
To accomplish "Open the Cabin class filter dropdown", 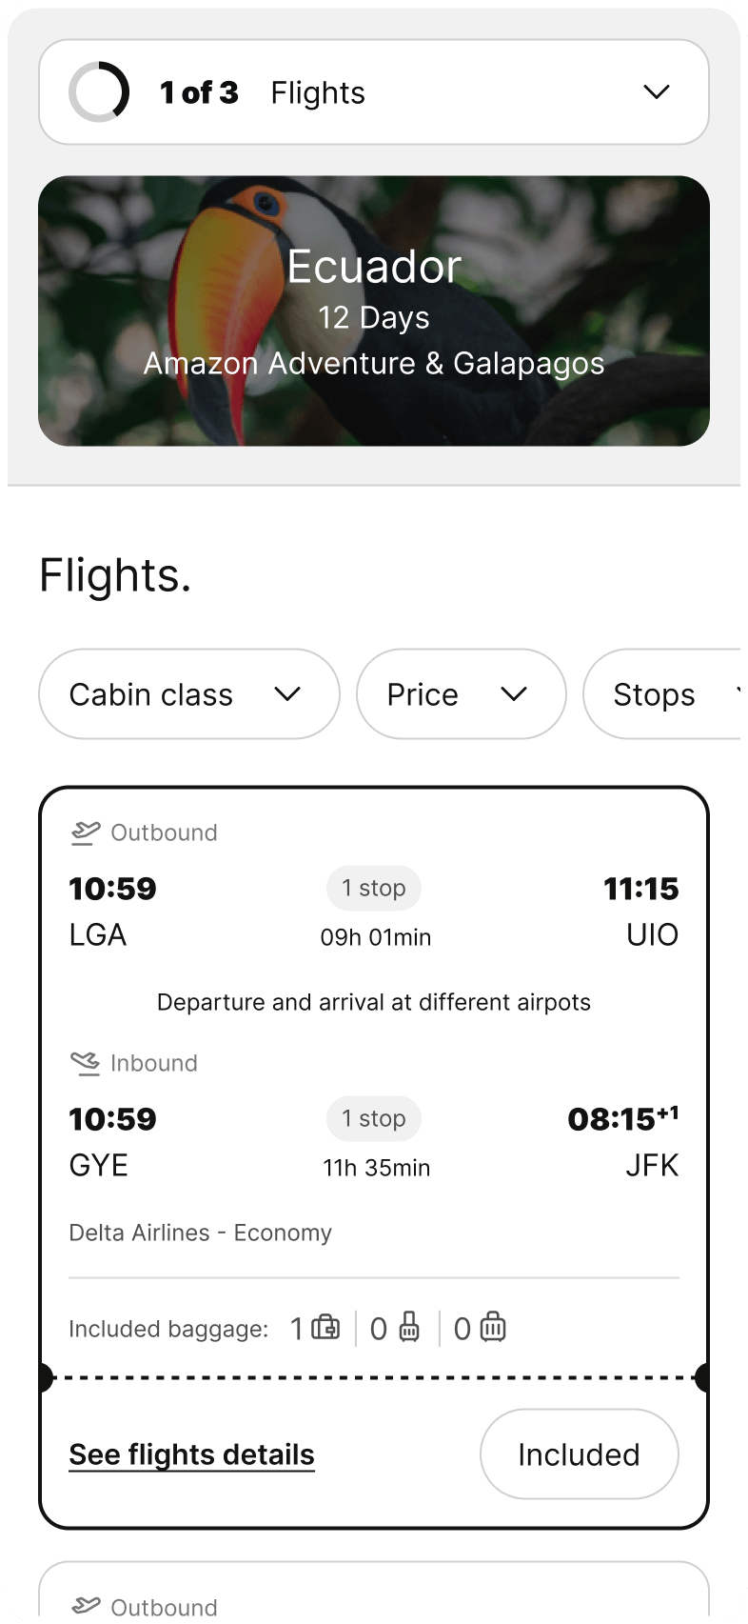I will (188, 694).
